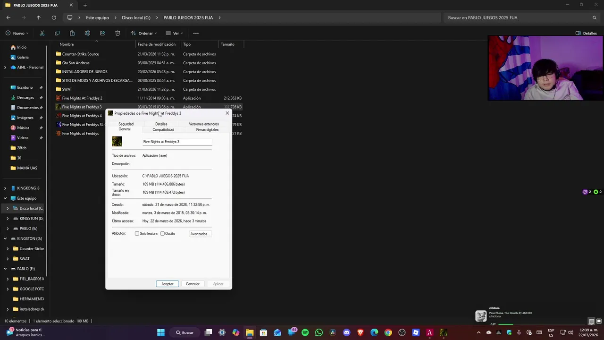Select the Counter-Strike Source folder
Viewport: 604px width, 340px height.
tap(80, 54)
